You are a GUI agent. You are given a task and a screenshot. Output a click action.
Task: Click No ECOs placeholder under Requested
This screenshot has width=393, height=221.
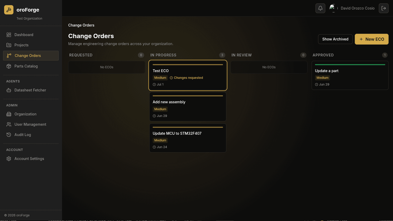(x=107, y=67)
